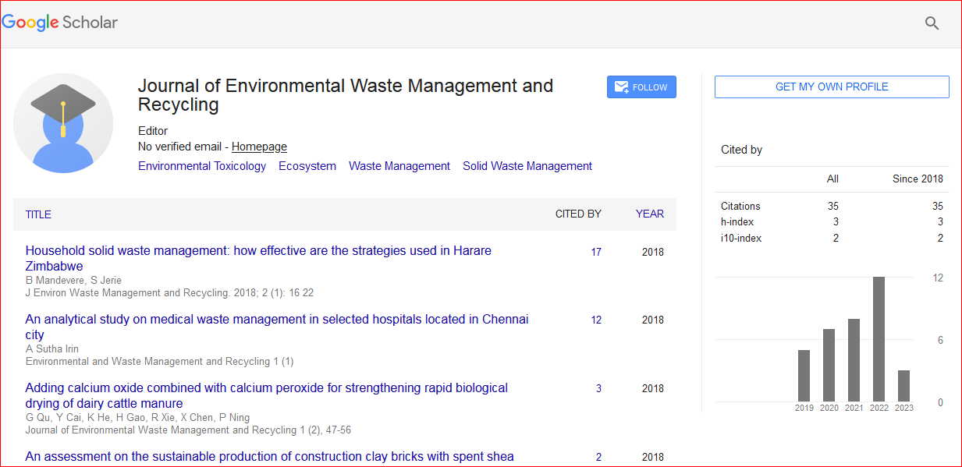The image size is (962, 467).
Task: Open the Chennai medical waste management article
Action: pyautogui.click(x=276, y=320)
